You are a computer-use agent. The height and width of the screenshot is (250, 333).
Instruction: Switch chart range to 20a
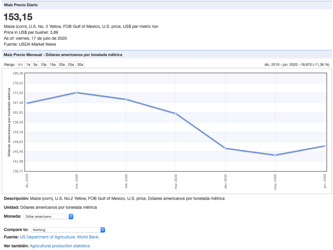61,65
